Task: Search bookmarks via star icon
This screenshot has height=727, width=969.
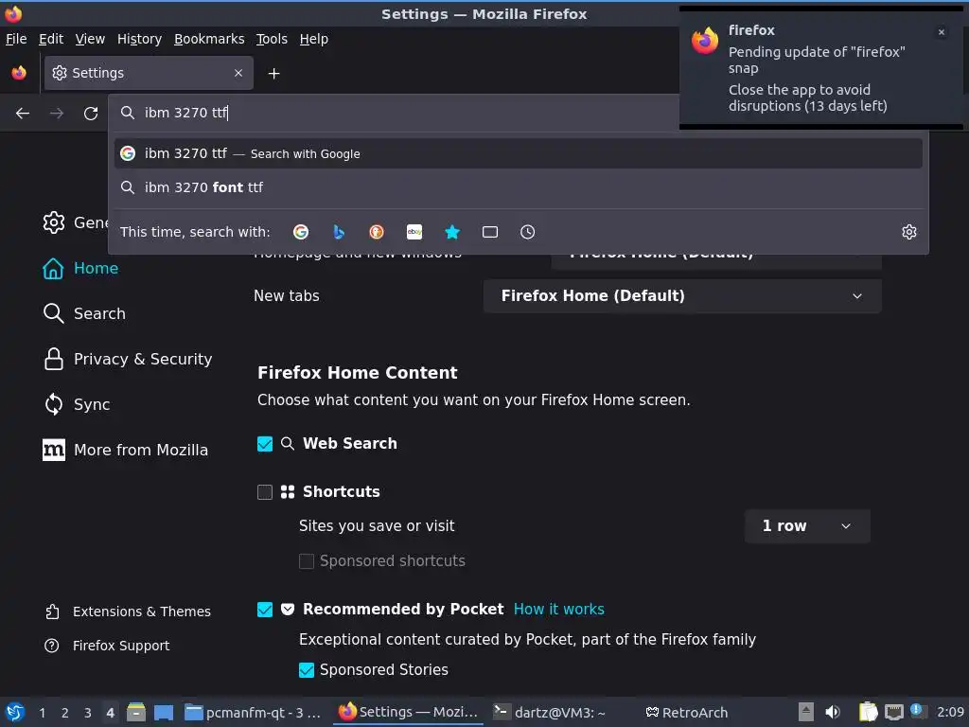Action: 452,232
